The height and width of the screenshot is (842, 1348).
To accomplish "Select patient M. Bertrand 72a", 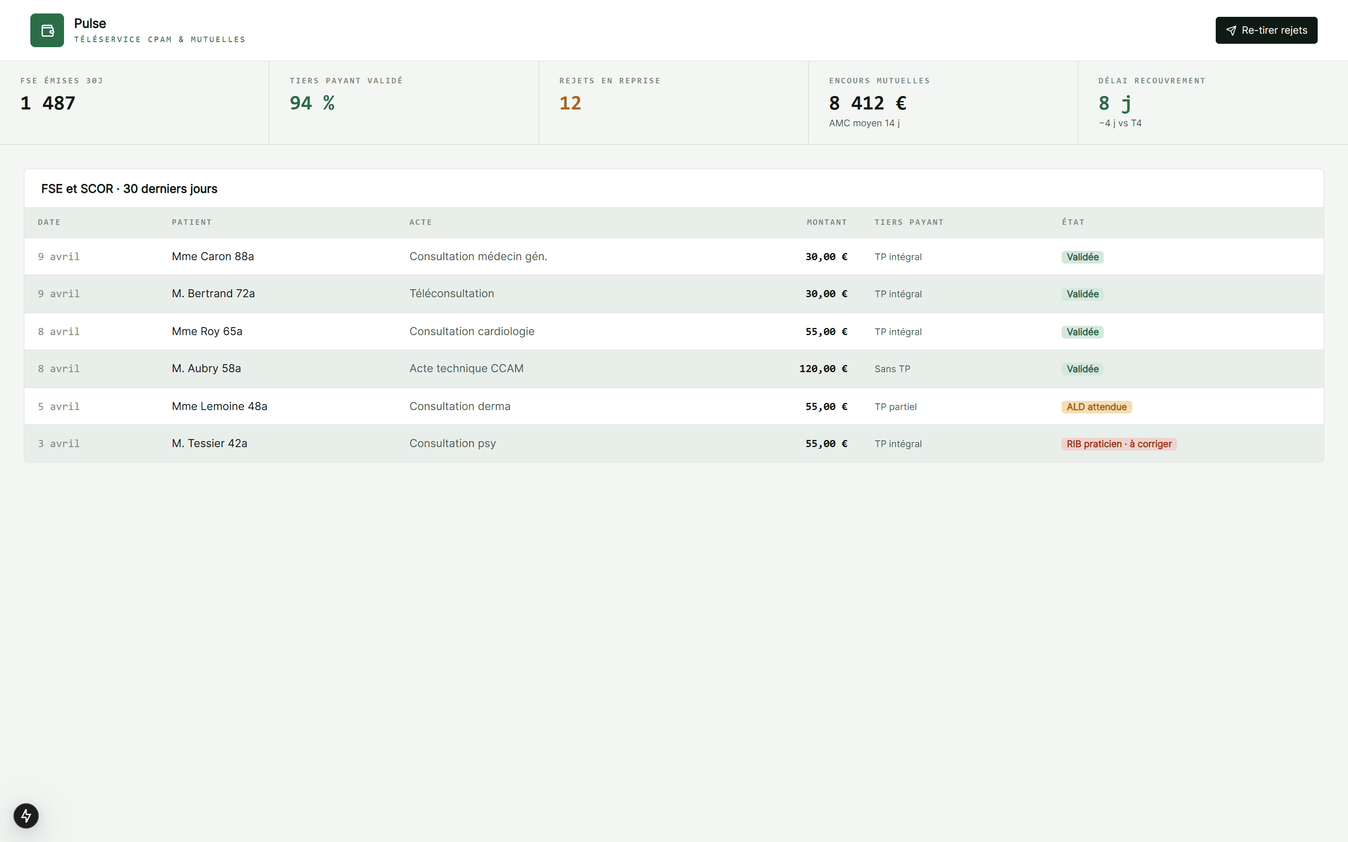I will (x=213, y=293).
